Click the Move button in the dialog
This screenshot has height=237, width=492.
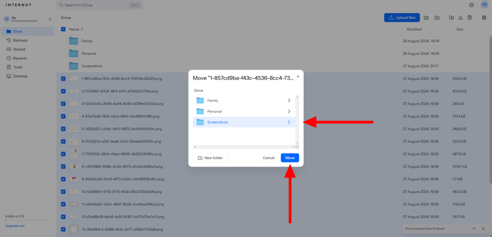[290, 158]
